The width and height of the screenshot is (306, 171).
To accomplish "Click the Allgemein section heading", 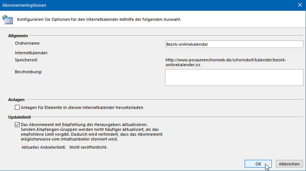I will point(18,36).
